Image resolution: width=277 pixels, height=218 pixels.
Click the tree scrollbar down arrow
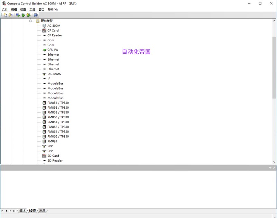274,162
